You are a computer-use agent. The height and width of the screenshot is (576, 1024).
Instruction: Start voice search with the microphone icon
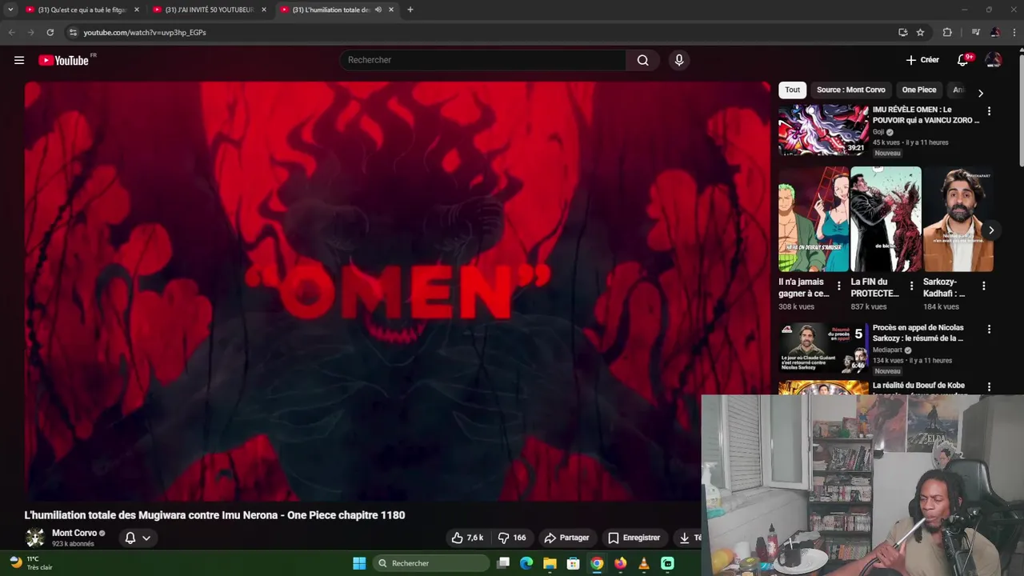[678, 60]
